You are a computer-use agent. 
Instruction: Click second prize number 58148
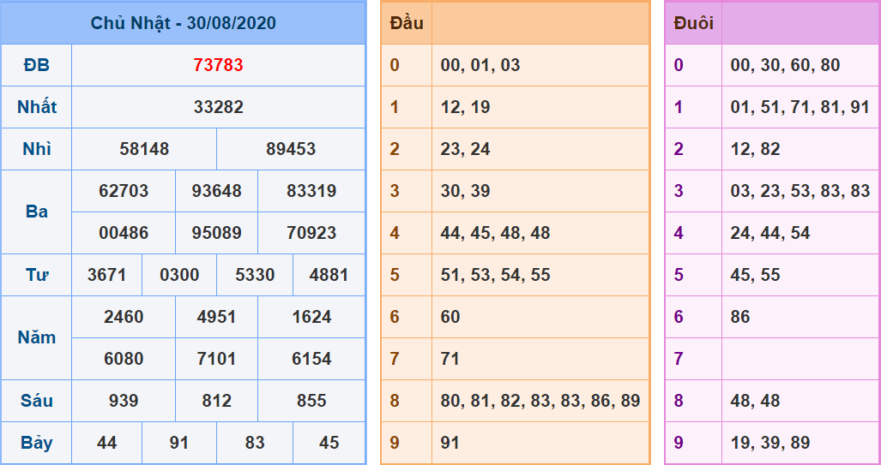click(144, 149)
